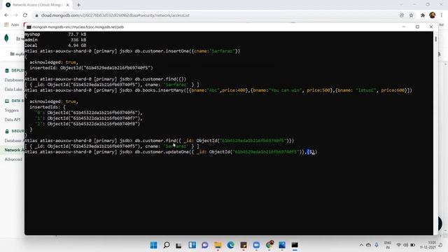448x252 pixels.
Task: Open Chrome tab search chevron
Action: coord(401,5)
